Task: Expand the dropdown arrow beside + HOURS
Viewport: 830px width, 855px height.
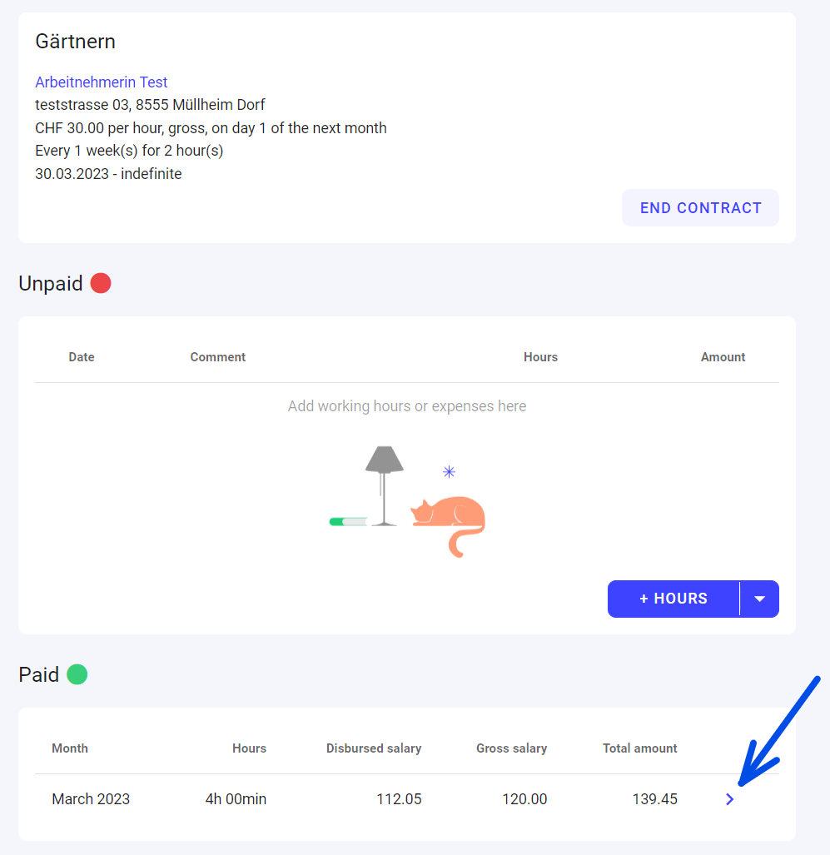Action: (x=759, y=599)
